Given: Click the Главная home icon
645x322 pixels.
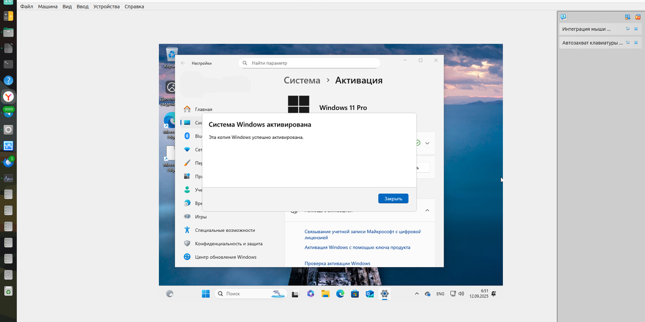Looking at the screenshot, I should (187, 109).
